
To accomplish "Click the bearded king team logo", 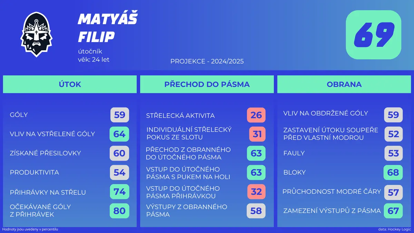I will click(x=36, y=34).
